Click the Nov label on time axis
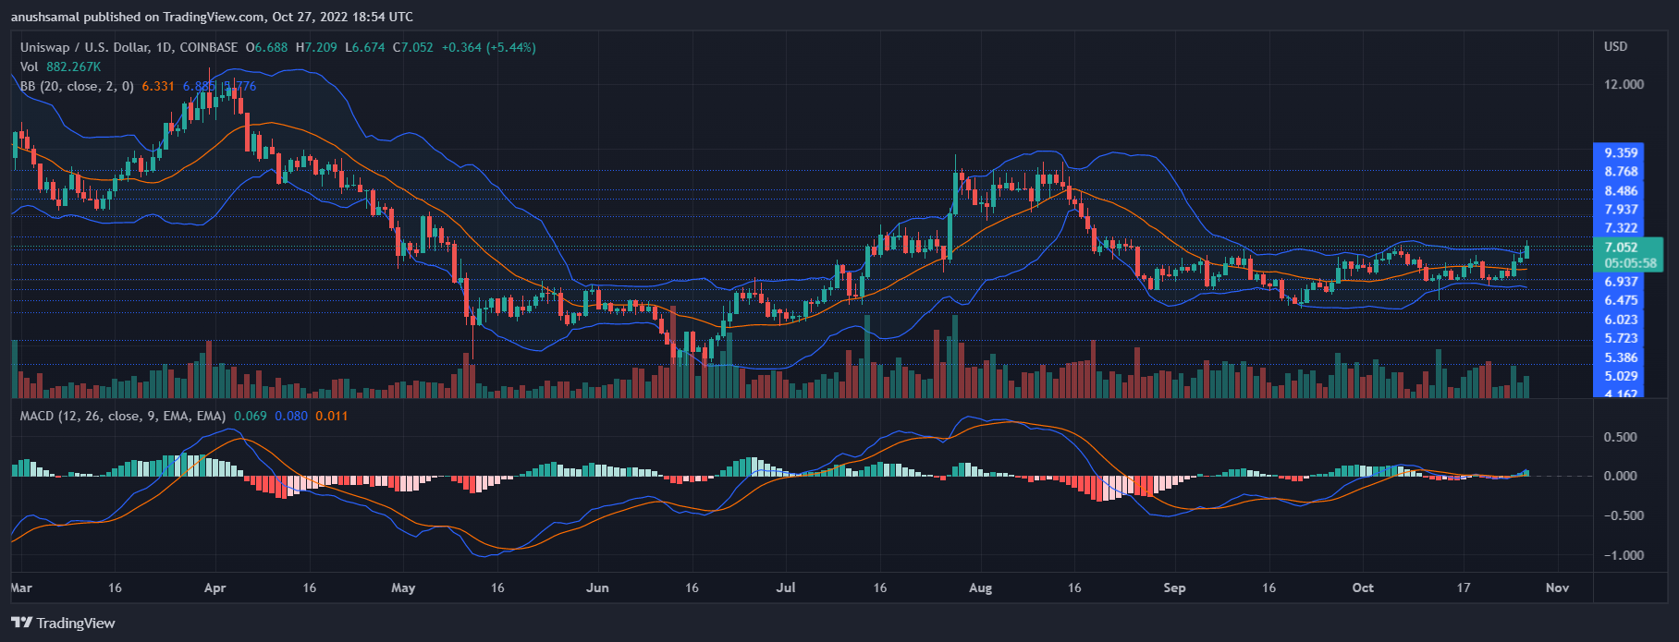Screen dimensions: 1679x642 [1557, 587]
